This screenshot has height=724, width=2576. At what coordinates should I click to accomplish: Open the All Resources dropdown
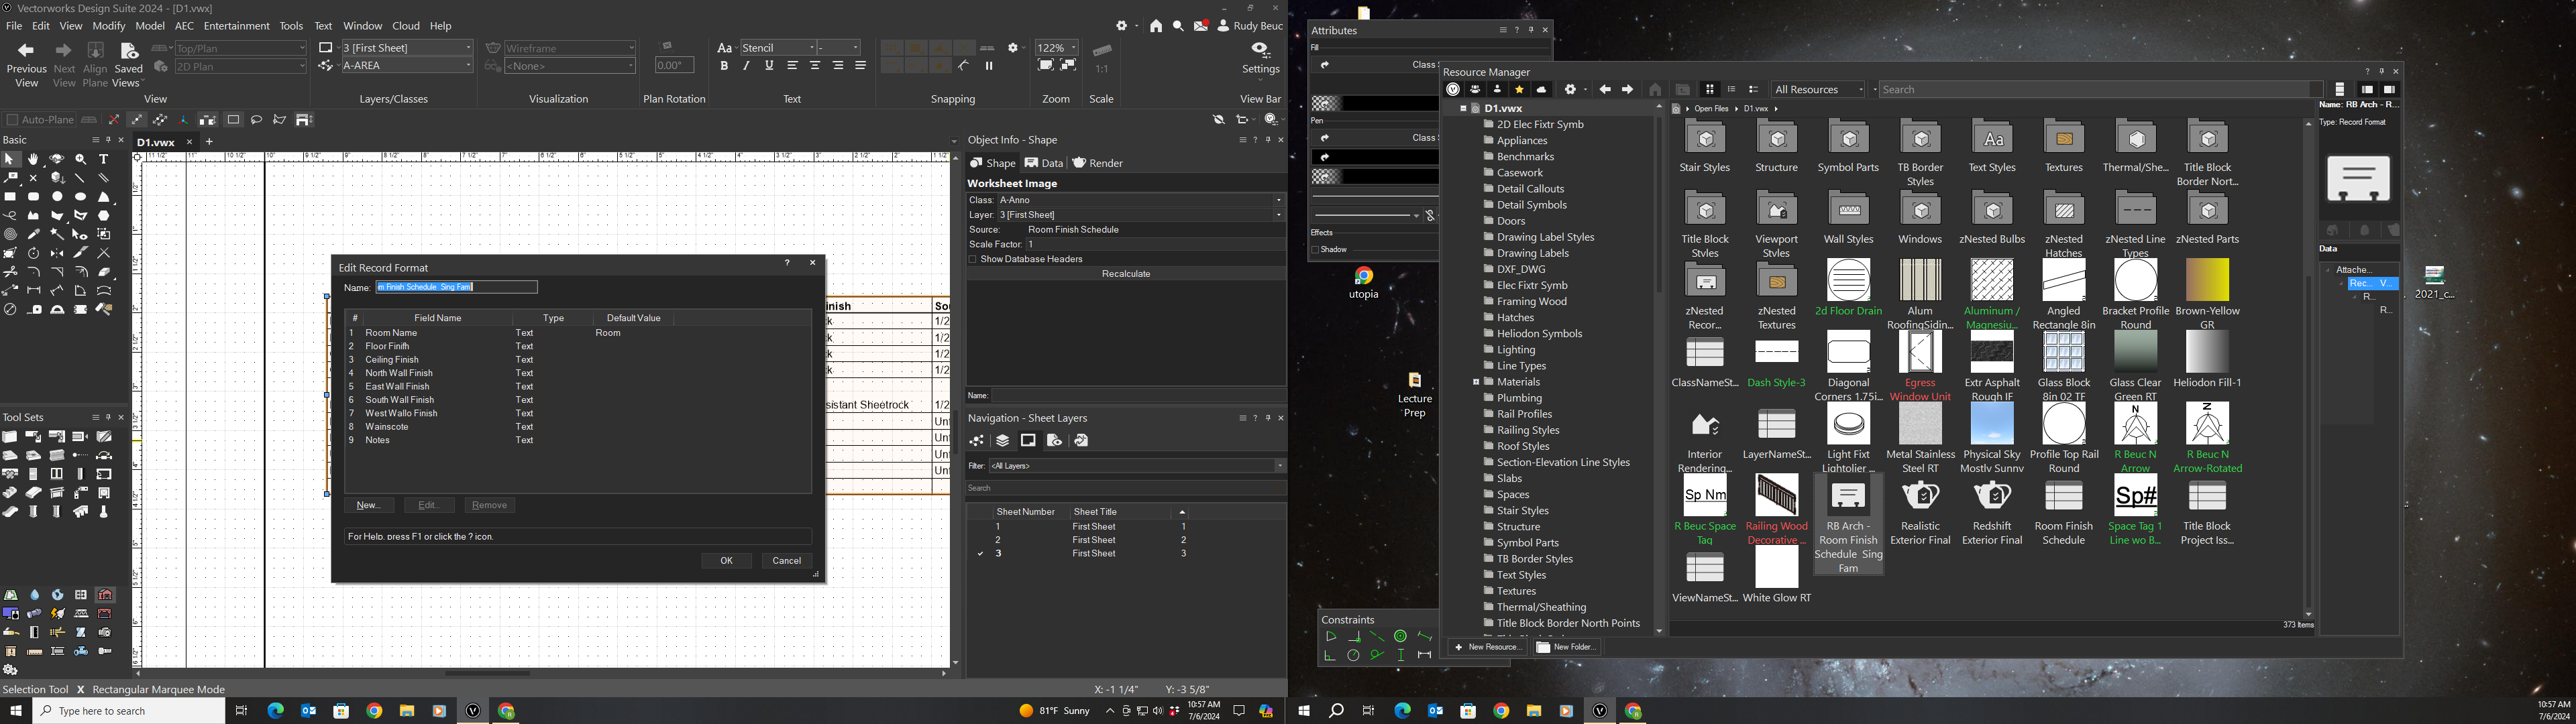pyautogui.click(x=1817, y=89)
